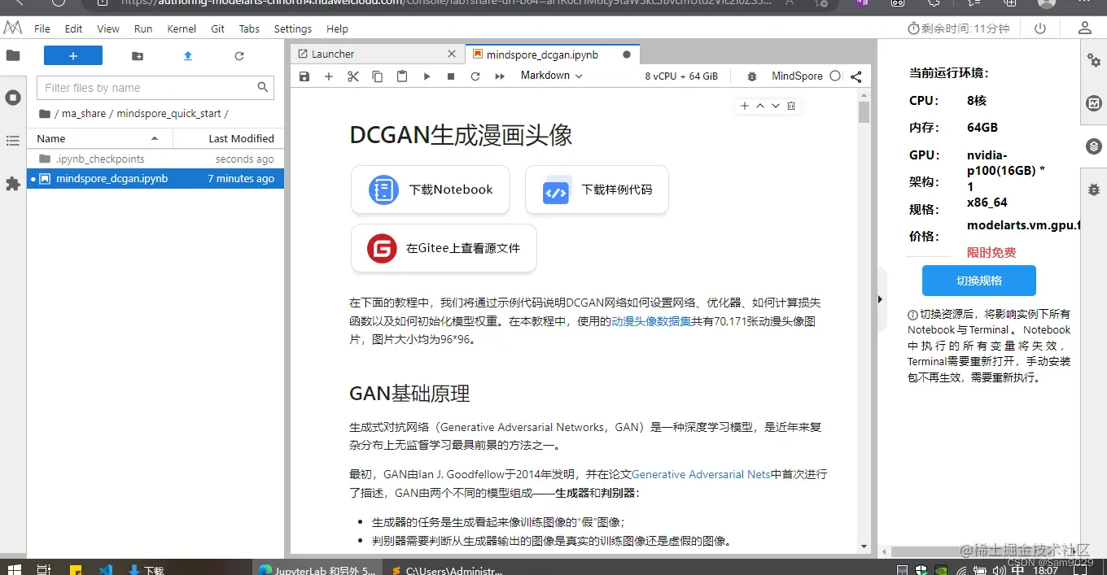Share the notebook via share icon
Image resolution: width=1107 pixels, height=575 pixels.
[855, 76]
